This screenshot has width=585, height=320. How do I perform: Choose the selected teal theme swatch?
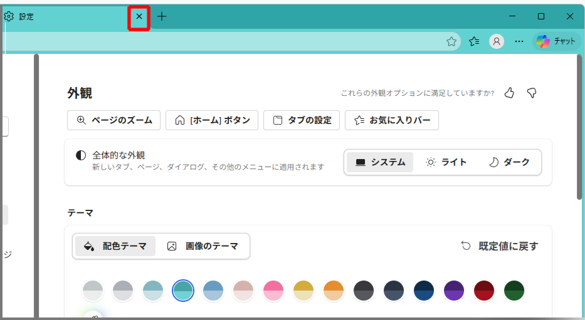[x=183, y=291]
